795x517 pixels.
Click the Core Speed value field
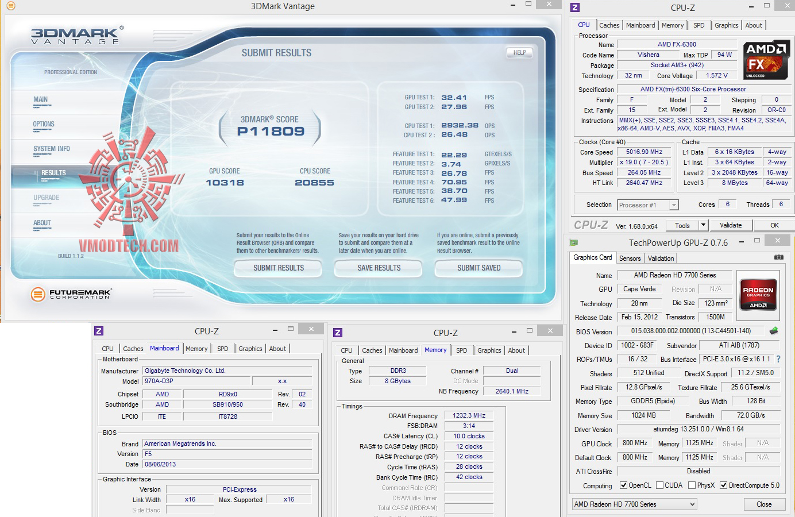644,152
